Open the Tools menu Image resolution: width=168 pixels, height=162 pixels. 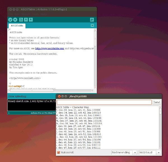point(35,14)
